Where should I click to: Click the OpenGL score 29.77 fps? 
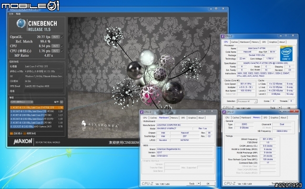coord(43,37)
